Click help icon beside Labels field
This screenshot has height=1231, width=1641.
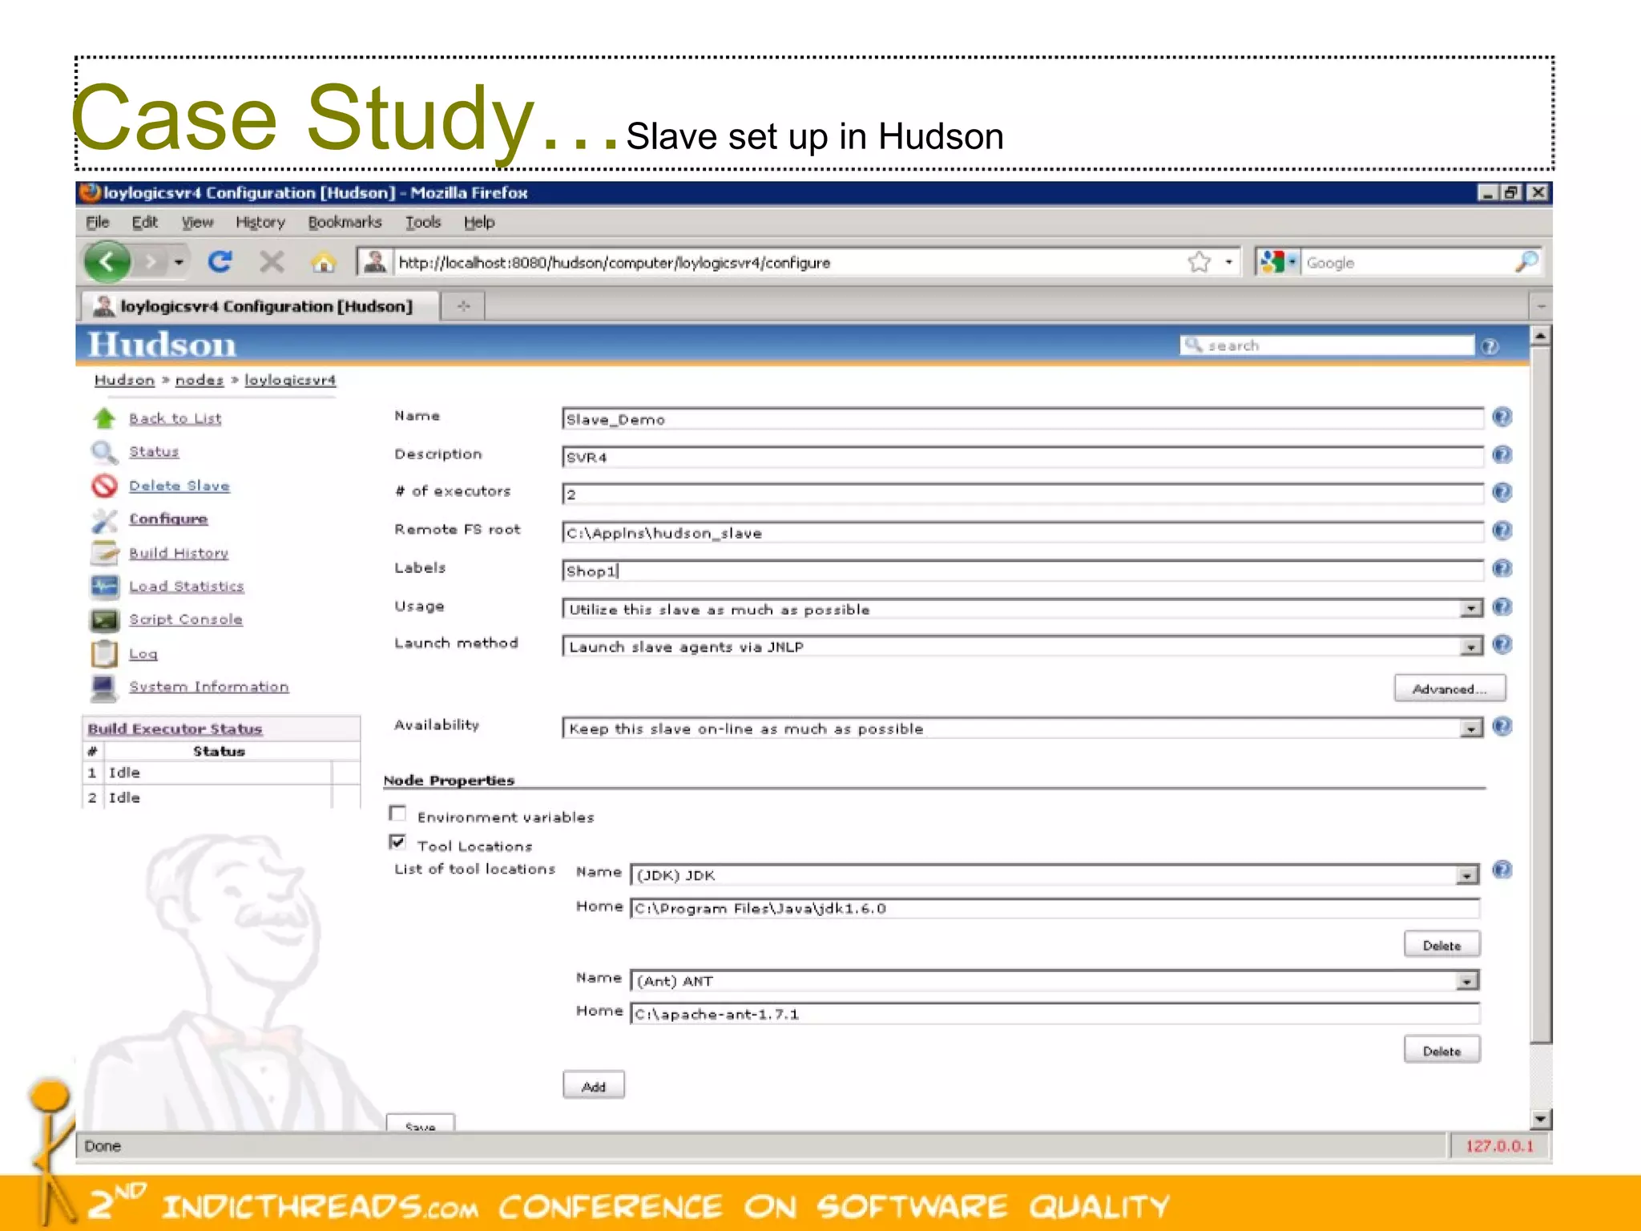1502,569
